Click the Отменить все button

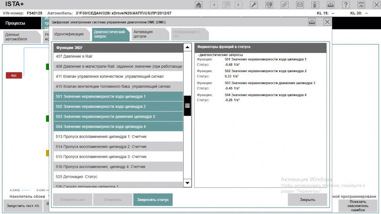73,199
